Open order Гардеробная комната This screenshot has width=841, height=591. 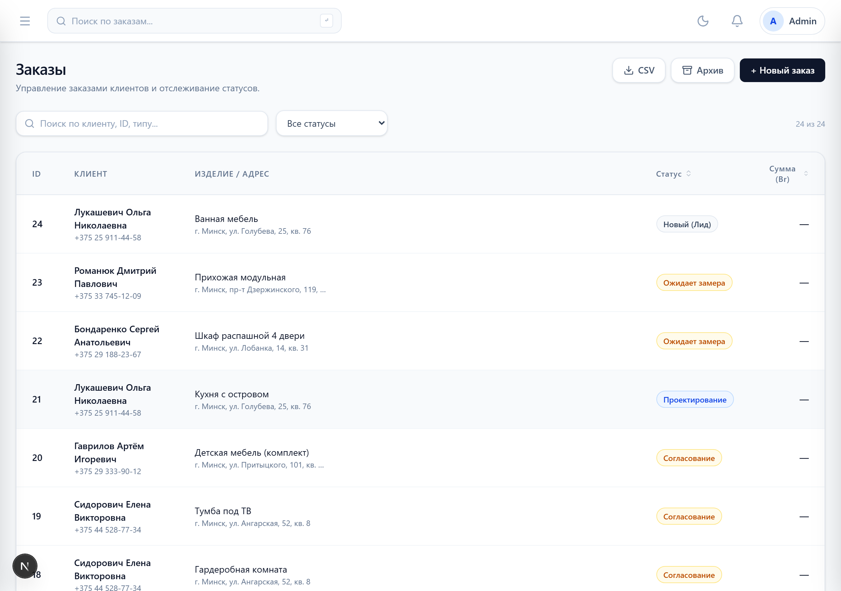coord(241,570)
